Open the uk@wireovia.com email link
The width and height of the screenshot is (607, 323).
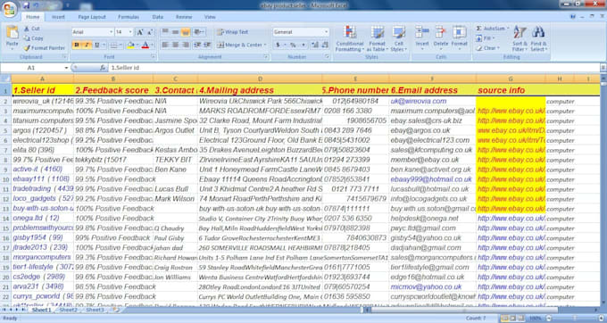click(x=419, y=101)
